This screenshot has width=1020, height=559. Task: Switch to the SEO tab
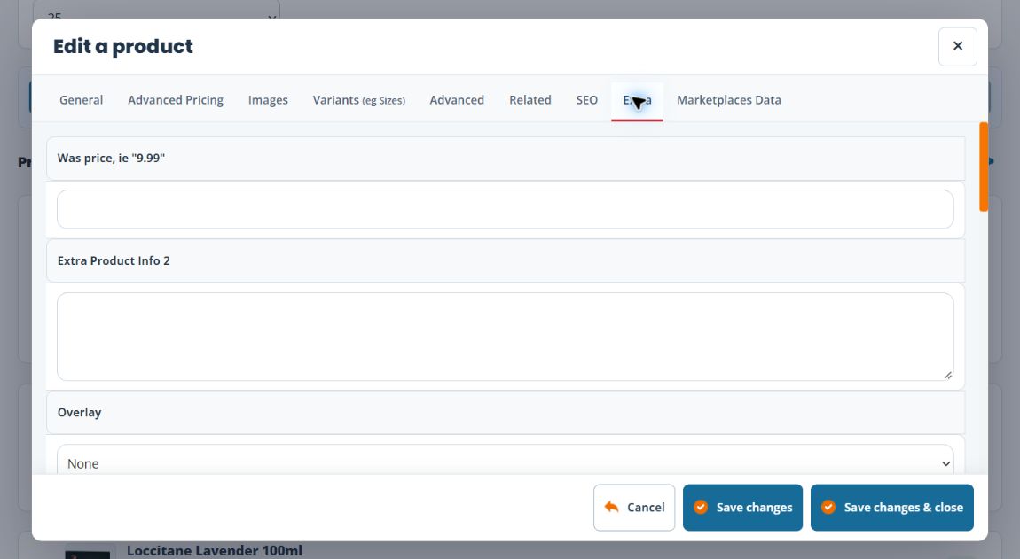pyautogui.click(x=587, y=100)
